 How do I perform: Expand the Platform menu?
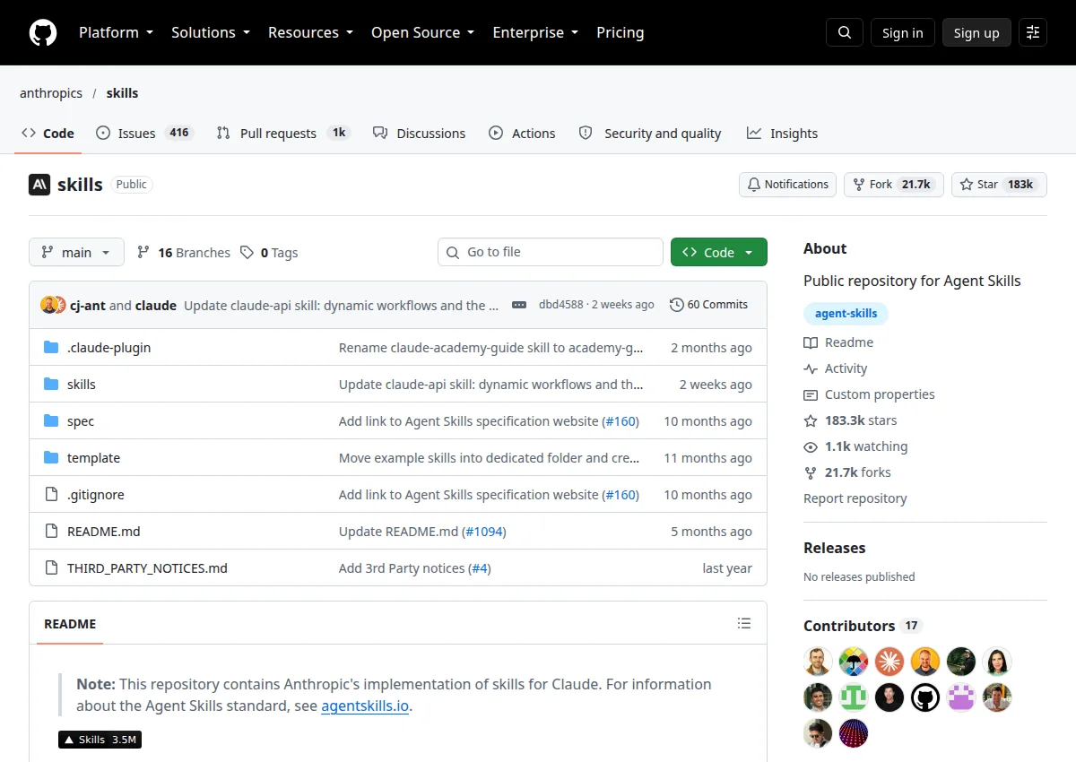coord(116,32)
